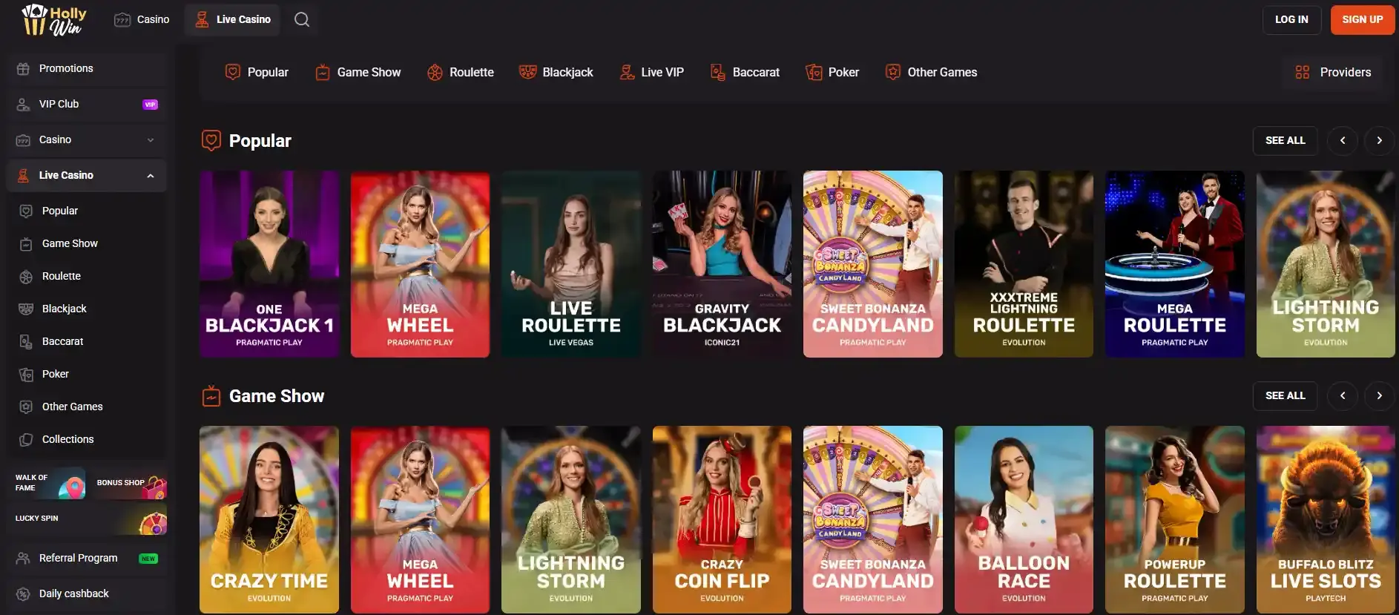Screen dimensions: 1399x615
Task: Click the HollyWin logo
Action: (x=54, y=20)
